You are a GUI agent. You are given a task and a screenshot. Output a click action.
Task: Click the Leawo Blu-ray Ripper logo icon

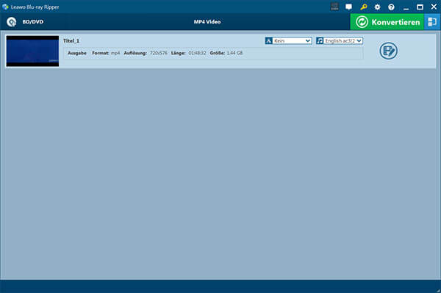[x=5, y=7]
